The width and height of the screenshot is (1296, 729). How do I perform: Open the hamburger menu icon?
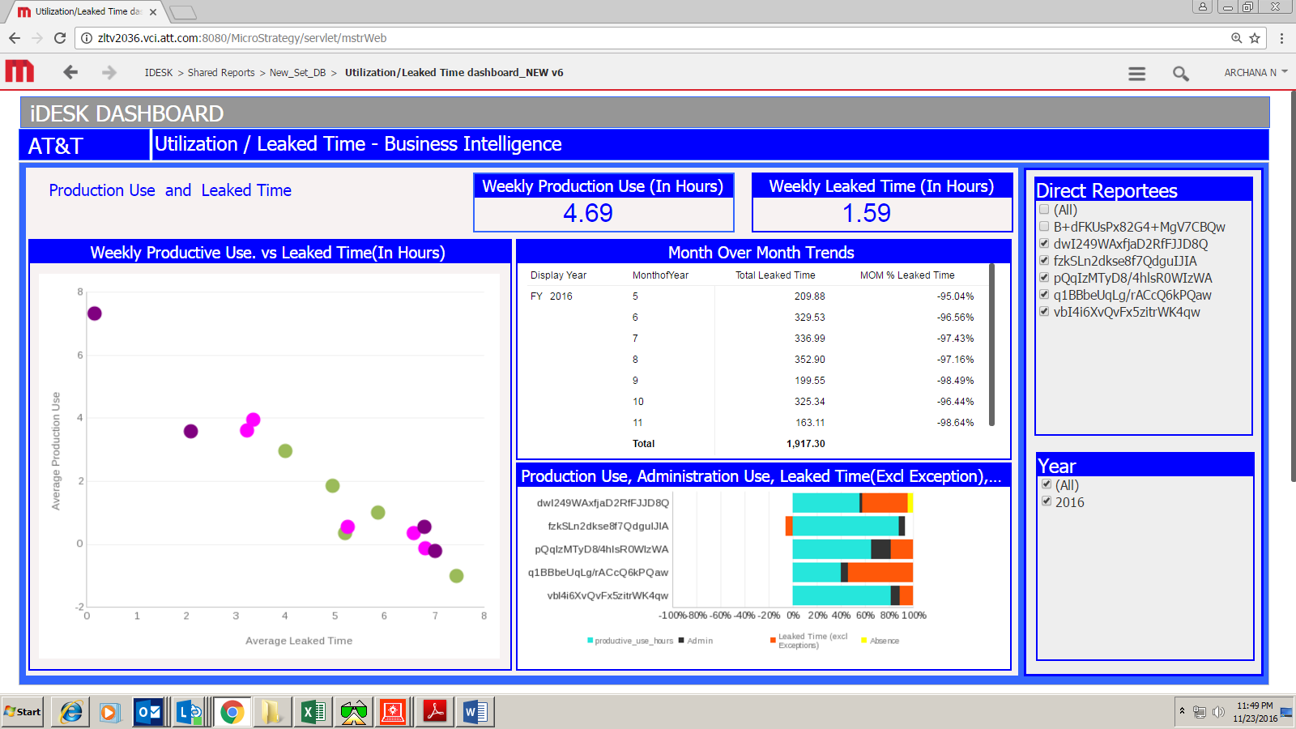(1136, 74)
